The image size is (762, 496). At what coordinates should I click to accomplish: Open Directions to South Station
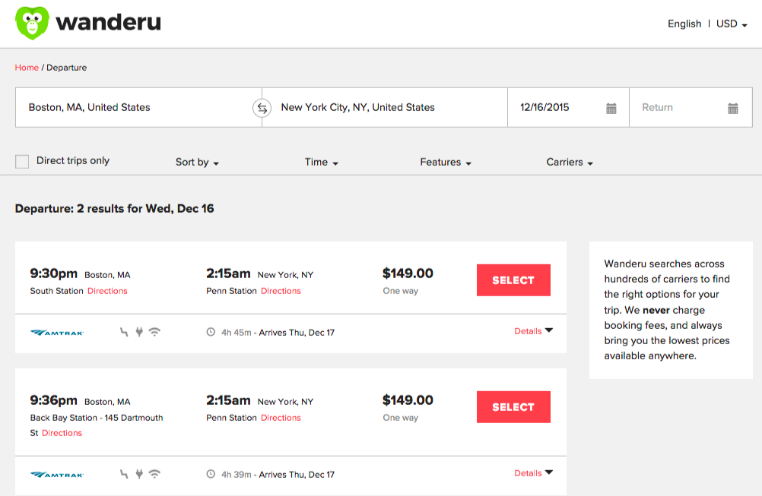tap(107, 291)
